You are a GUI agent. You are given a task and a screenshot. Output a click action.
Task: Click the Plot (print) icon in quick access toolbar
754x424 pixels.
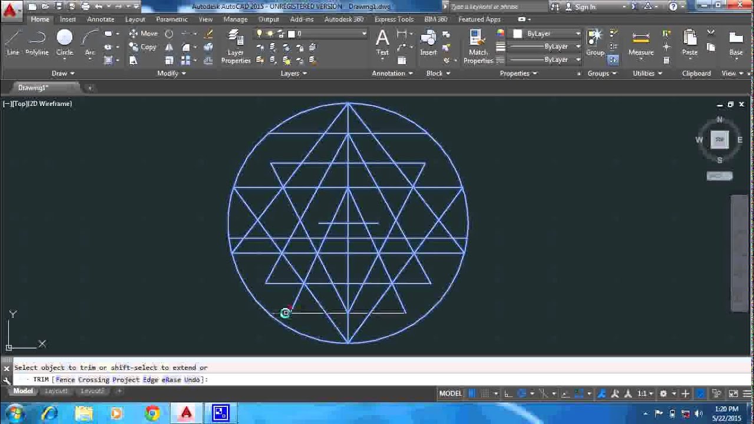(x=85, y=6)
